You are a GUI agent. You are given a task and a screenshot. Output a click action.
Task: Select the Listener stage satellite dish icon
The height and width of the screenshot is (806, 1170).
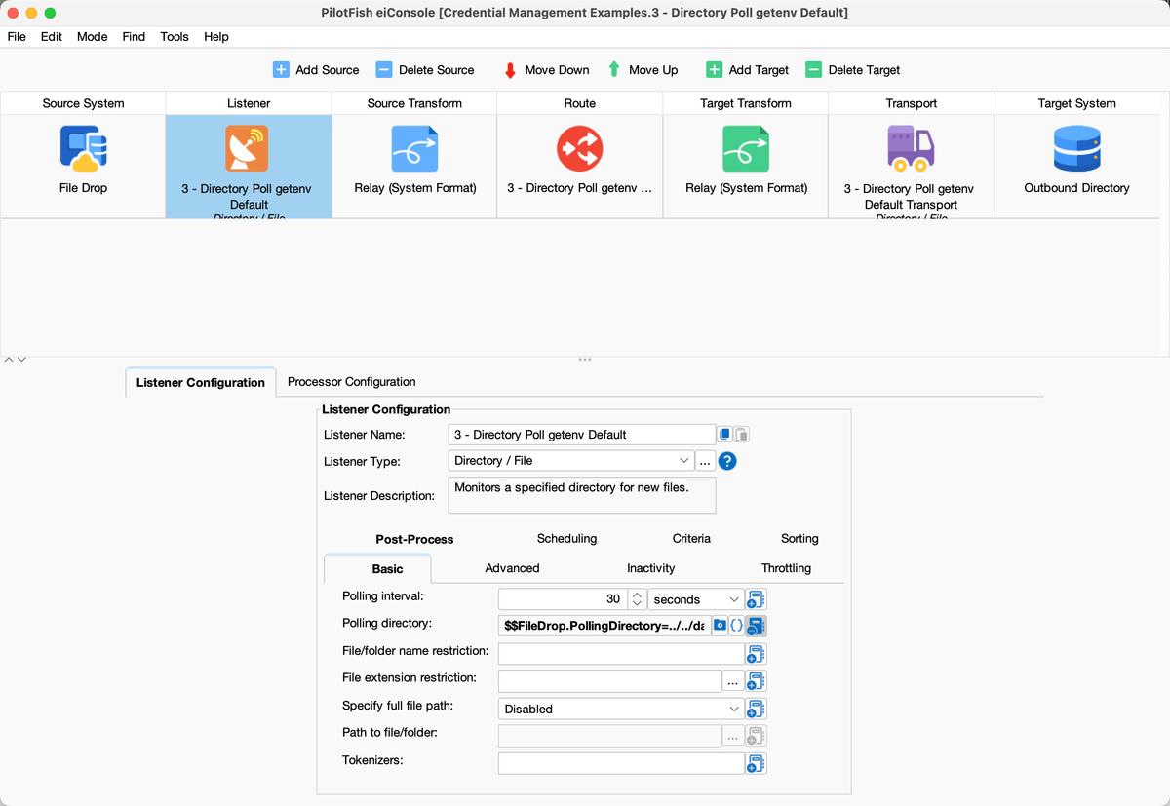click(x=248, y=149)
